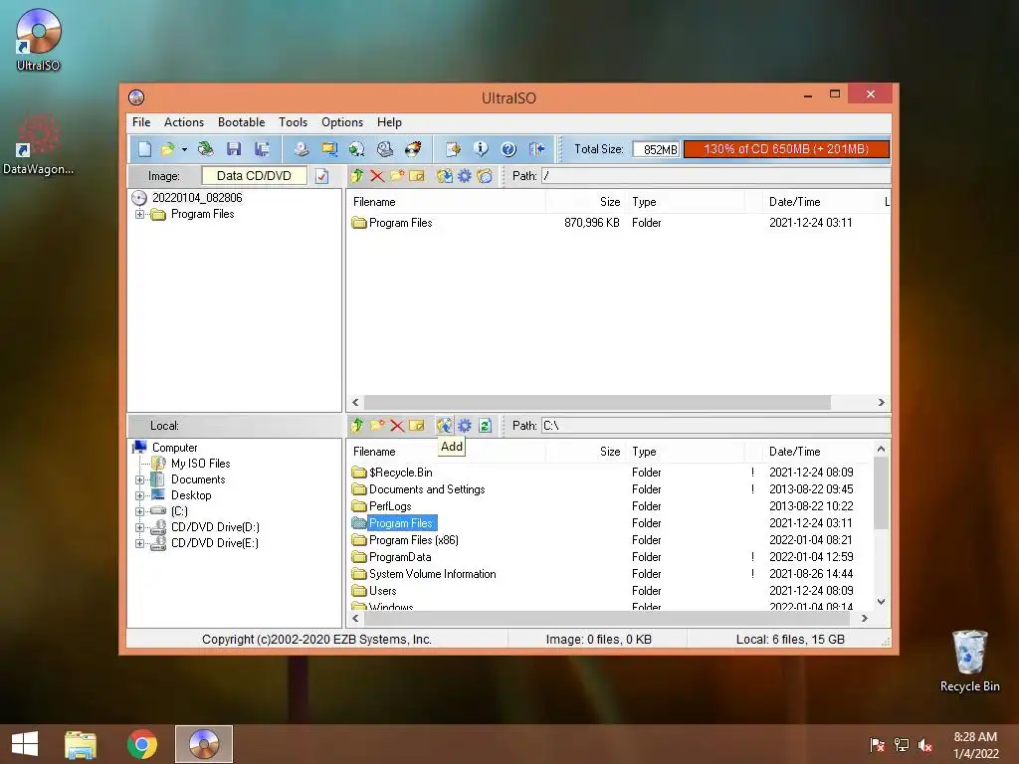
Task: Click the Total Size 852MB field
Action: [657, 149]
